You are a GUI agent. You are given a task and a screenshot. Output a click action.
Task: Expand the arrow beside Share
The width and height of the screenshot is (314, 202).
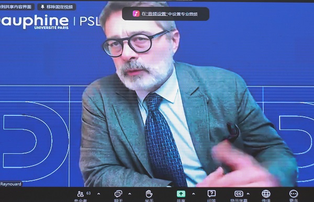(x=194, y=194)
